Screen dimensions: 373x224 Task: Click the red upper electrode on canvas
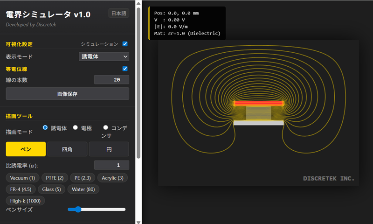pyautogui.click(x=258, y=103)
